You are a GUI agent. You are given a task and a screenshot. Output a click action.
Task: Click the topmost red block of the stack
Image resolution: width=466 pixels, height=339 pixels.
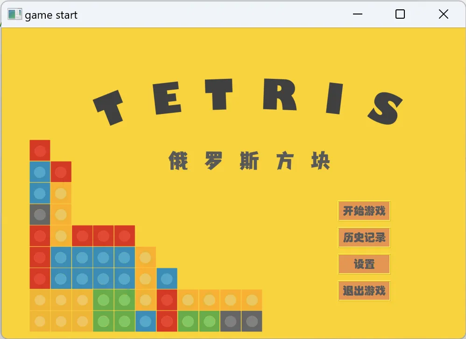40,150
